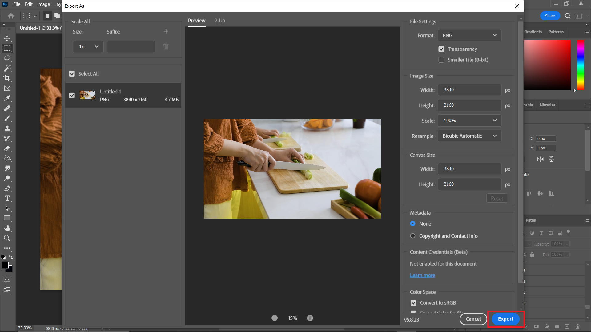Open the Scale size dropdown showing 1x

pos(88,47)
